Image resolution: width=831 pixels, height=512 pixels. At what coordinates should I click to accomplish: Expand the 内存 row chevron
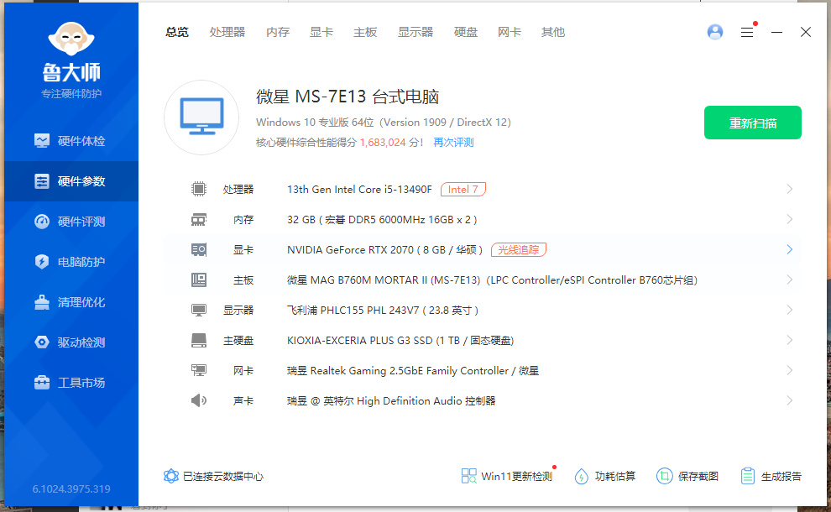coord(790,219)
